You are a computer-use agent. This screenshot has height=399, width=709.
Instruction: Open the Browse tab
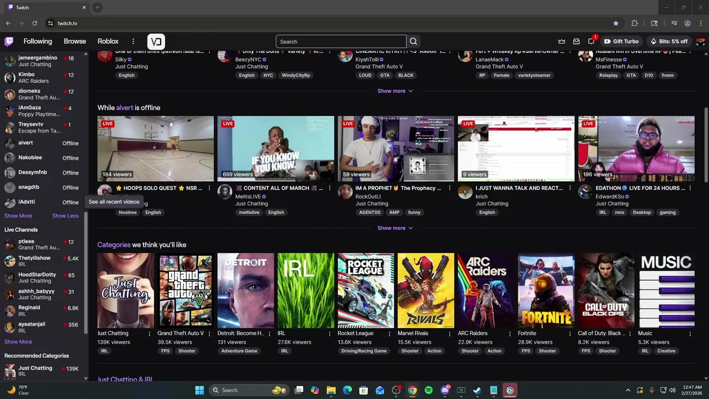click(x=75, y=42)
